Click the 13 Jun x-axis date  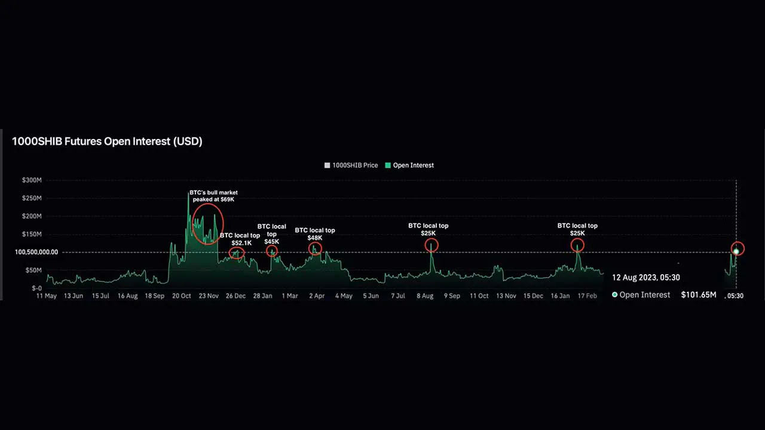pyautogui.click(x=74, y=296)
